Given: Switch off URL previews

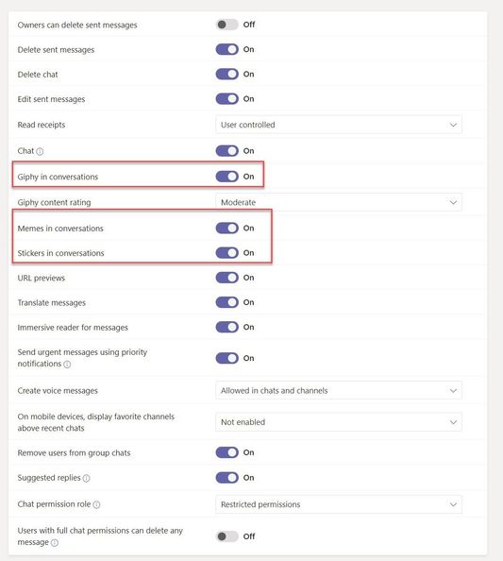Looking at the screenshot, I should (226, 278).
